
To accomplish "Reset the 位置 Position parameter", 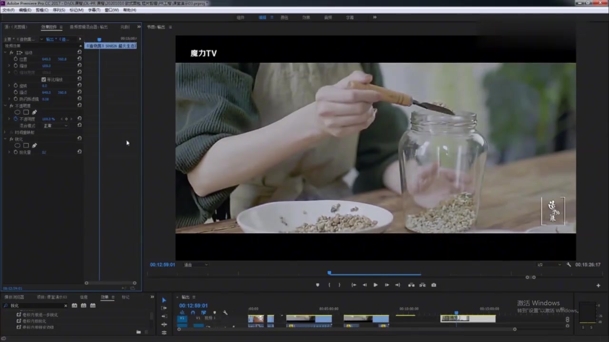I will [79, 59].
